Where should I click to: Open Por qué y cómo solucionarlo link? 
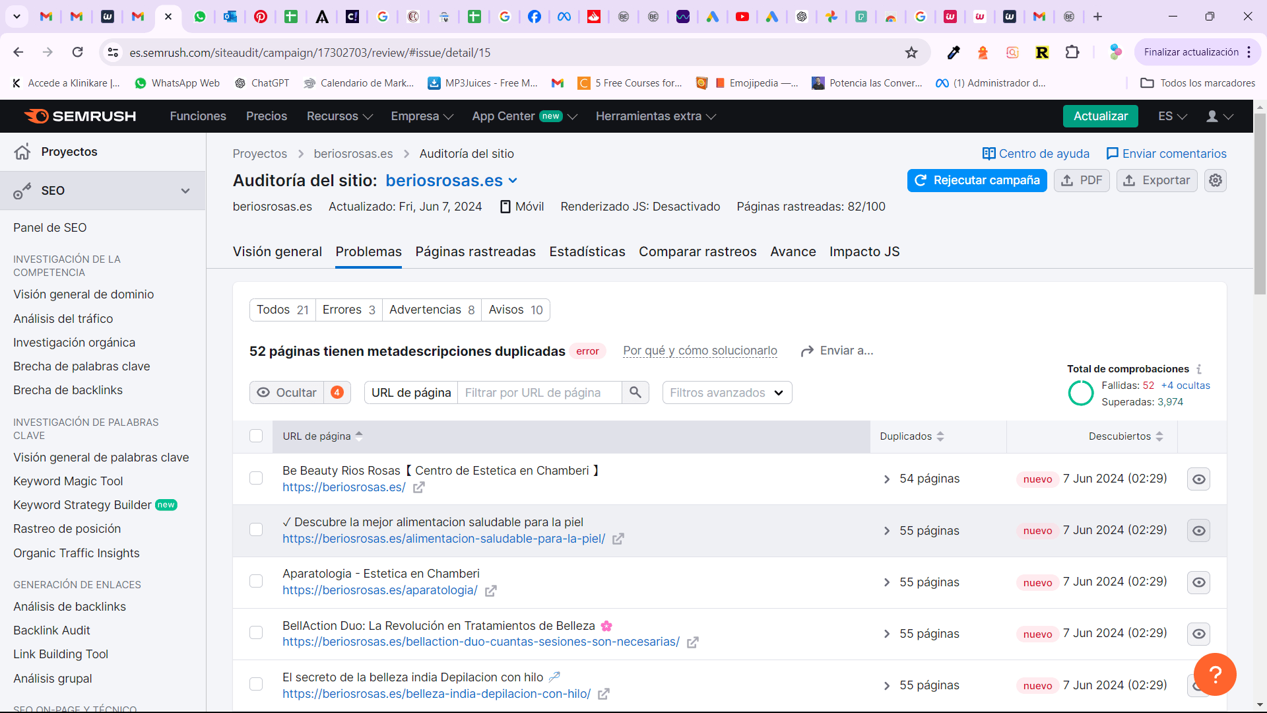pyautogui.click(x=700, y=351)
